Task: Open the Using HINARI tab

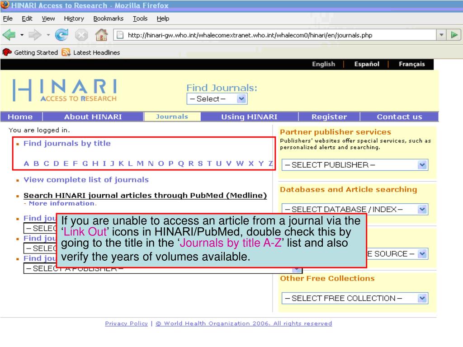Action: coord(249,117)
